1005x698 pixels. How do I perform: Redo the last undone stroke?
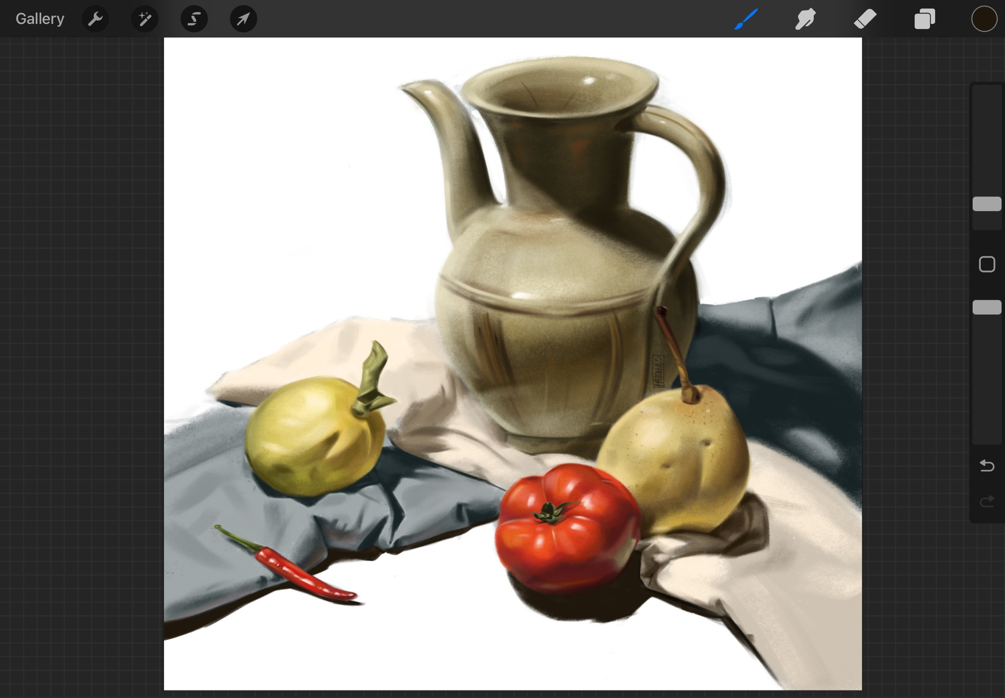(x=987, y=501)
